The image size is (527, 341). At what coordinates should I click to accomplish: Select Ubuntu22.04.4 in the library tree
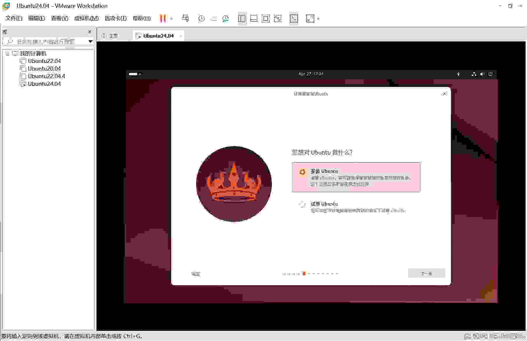click(x=46, y=76)
